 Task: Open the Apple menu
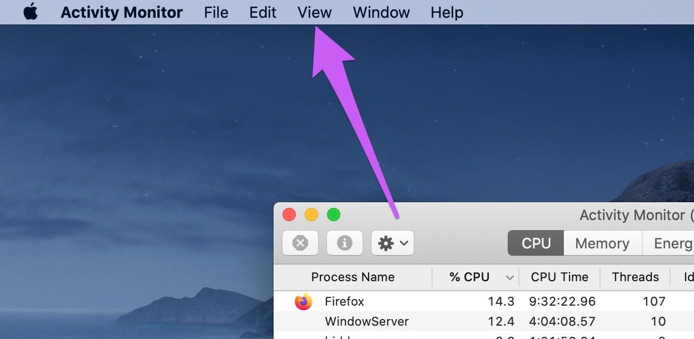[31, 12]
